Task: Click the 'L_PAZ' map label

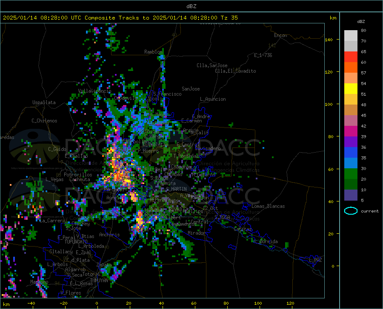Action: pyautogui.click(x=315, y=260)
